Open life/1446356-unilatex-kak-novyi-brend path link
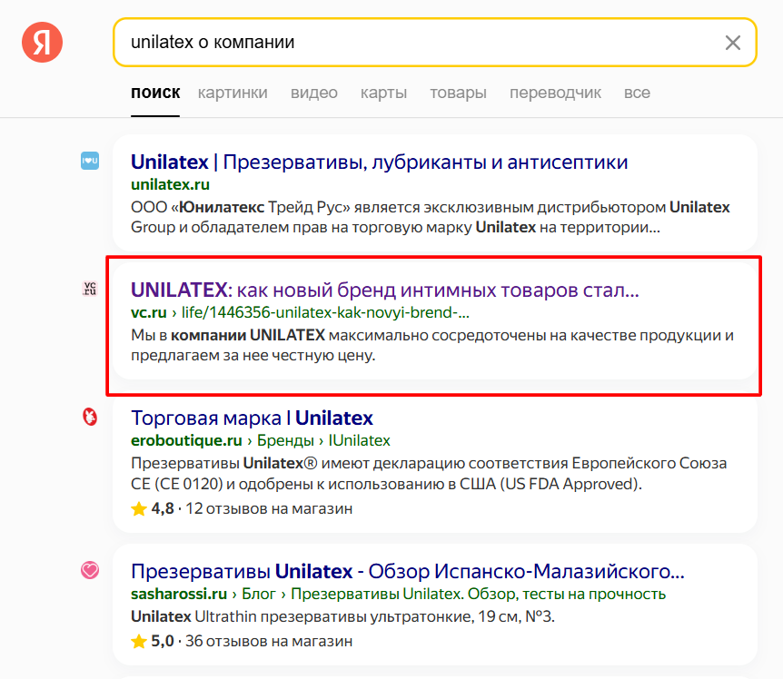The height and width of the screenshot is (679, 783). click(325, 312)
